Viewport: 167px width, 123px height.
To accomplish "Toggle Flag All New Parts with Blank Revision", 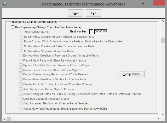I will tap(21, 60).
